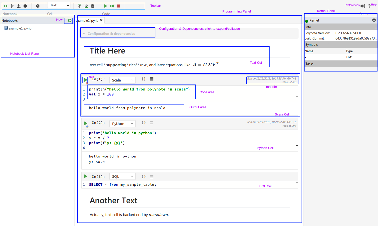Click the run-to-cursor skip icon in the toolbar
The height and width of the screenshot is (226, 378).
(112, 6)
